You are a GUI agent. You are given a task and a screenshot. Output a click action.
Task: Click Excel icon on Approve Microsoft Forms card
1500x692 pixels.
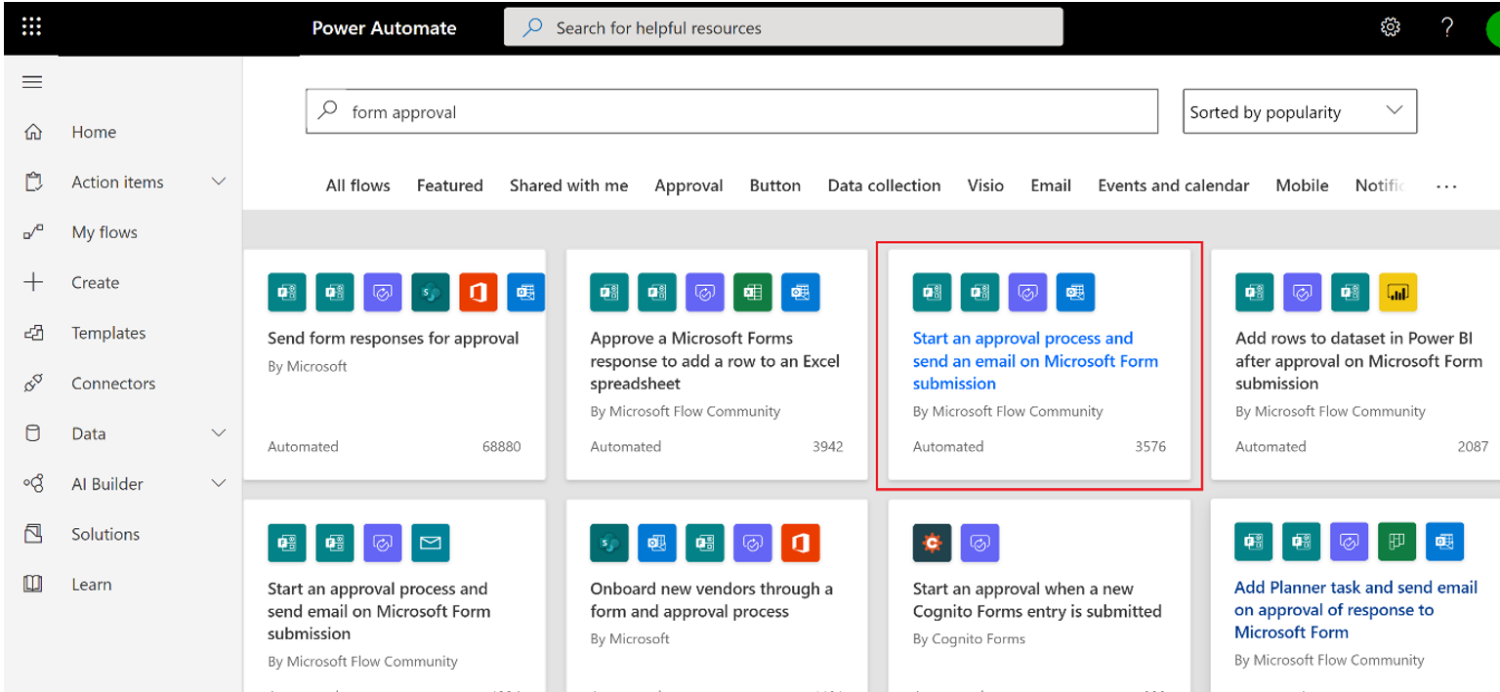[x=752, y=291]
